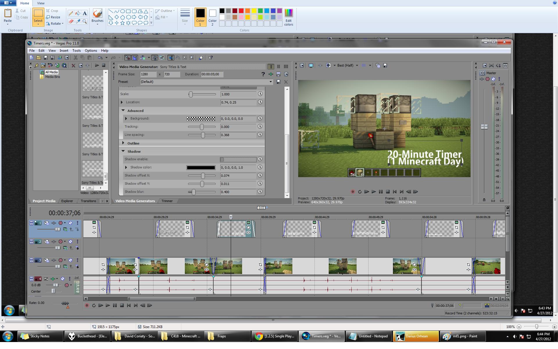Image resolution: width=558 pixels, height=349 pixels.
Task: Select the Eraser tool in Paint
Action: [x=71, y=22]
